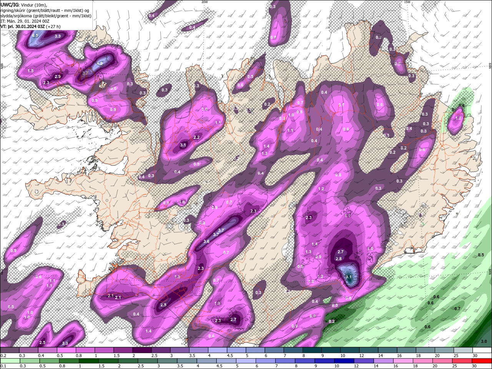Click lower scale swatch between 3 and 3.5
The image size is (492, 369).
pyautogui.click(x=168, y=361)
